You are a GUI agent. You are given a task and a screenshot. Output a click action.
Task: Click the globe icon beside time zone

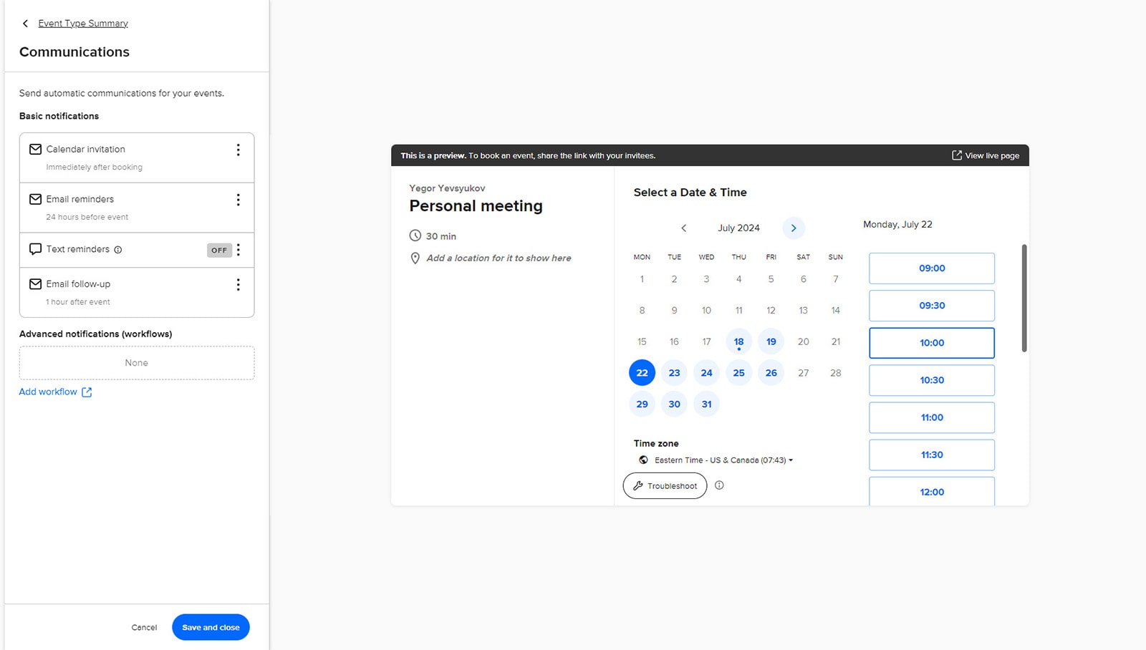(x=643, y=460)
